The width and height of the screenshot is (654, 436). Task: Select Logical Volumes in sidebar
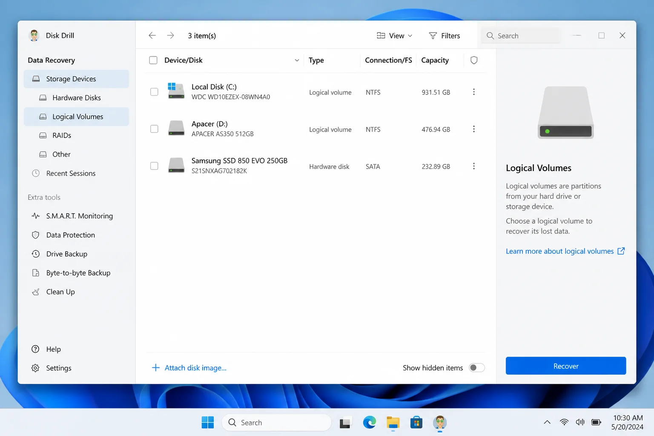(76, 117)
